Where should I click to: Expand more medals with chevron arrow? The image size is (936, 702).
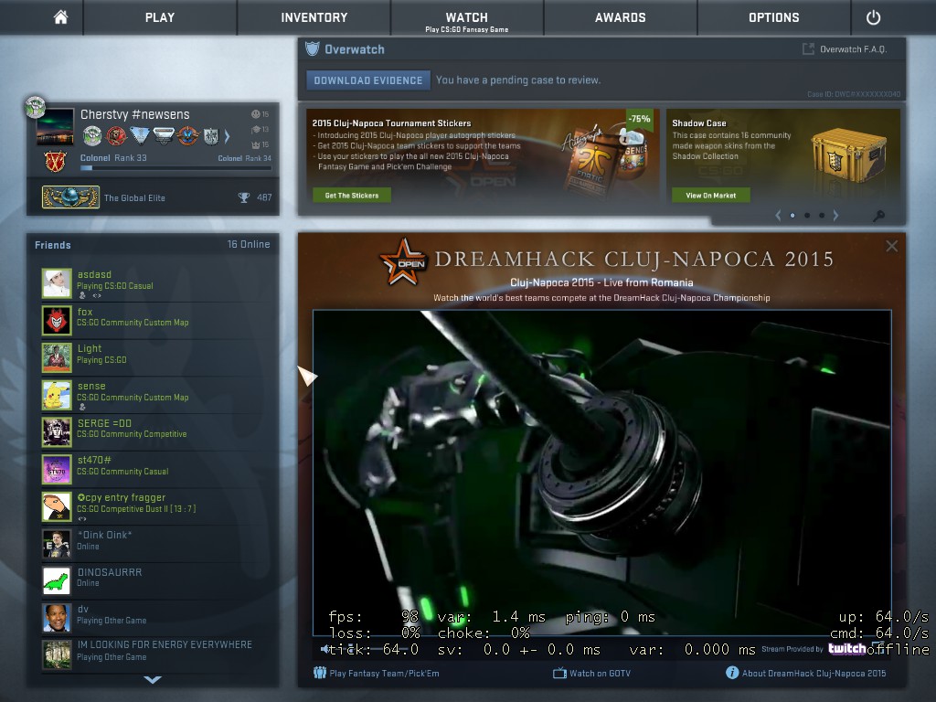[227, 137]
